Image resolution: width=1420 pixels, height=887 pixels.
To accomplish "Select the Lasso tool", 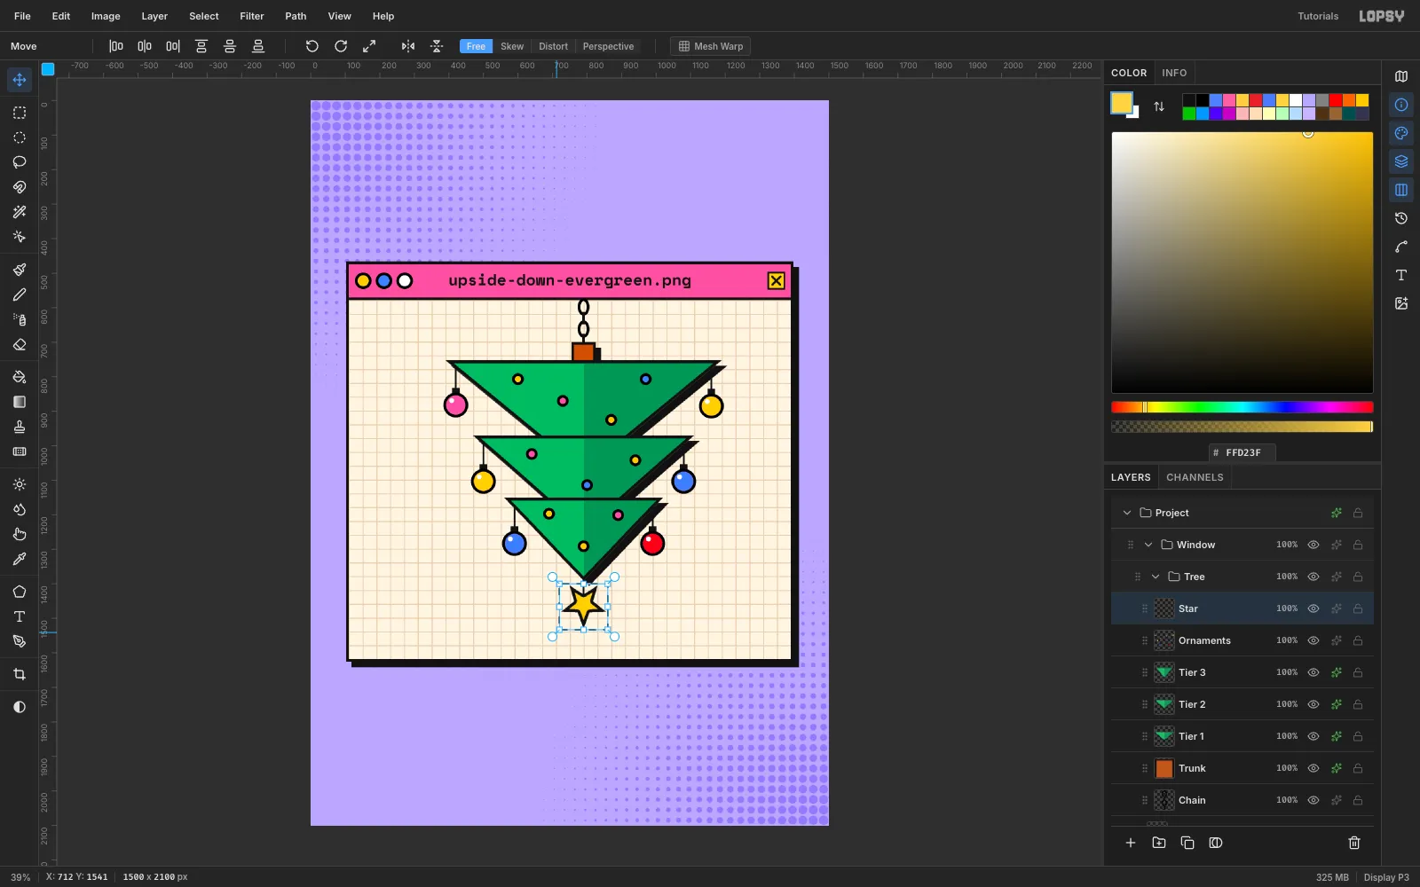I will point(20,162).
